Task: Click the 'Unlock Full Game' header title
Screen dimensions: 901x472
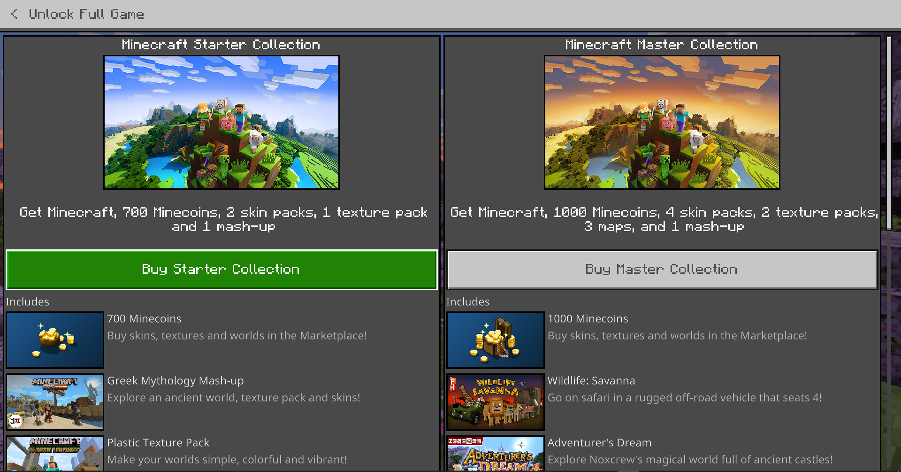Action: (x=86, y=14)
